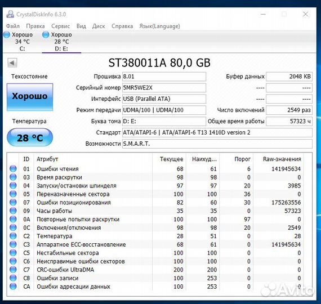The width and height of the screenshot is (321, 304).
Task: Select the Часы работы attribute name
Action: [x=54, y=211]
